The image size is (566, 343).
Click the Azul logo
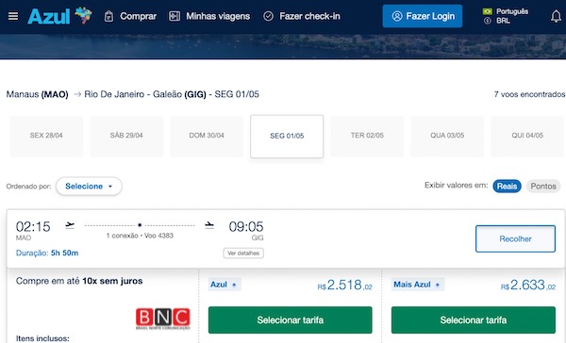[59, 16]
